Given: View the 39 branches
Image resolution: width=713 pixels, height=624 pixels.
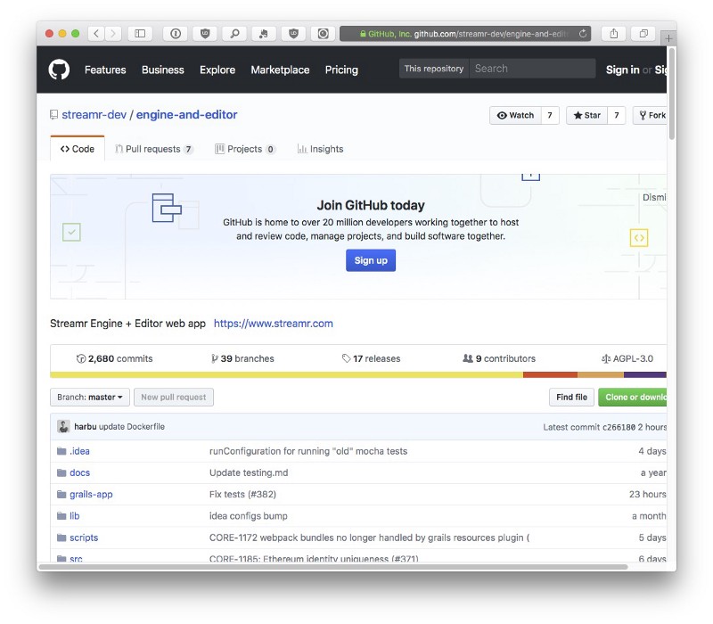Looking at the screenshot, I should [x=242, y=358].
